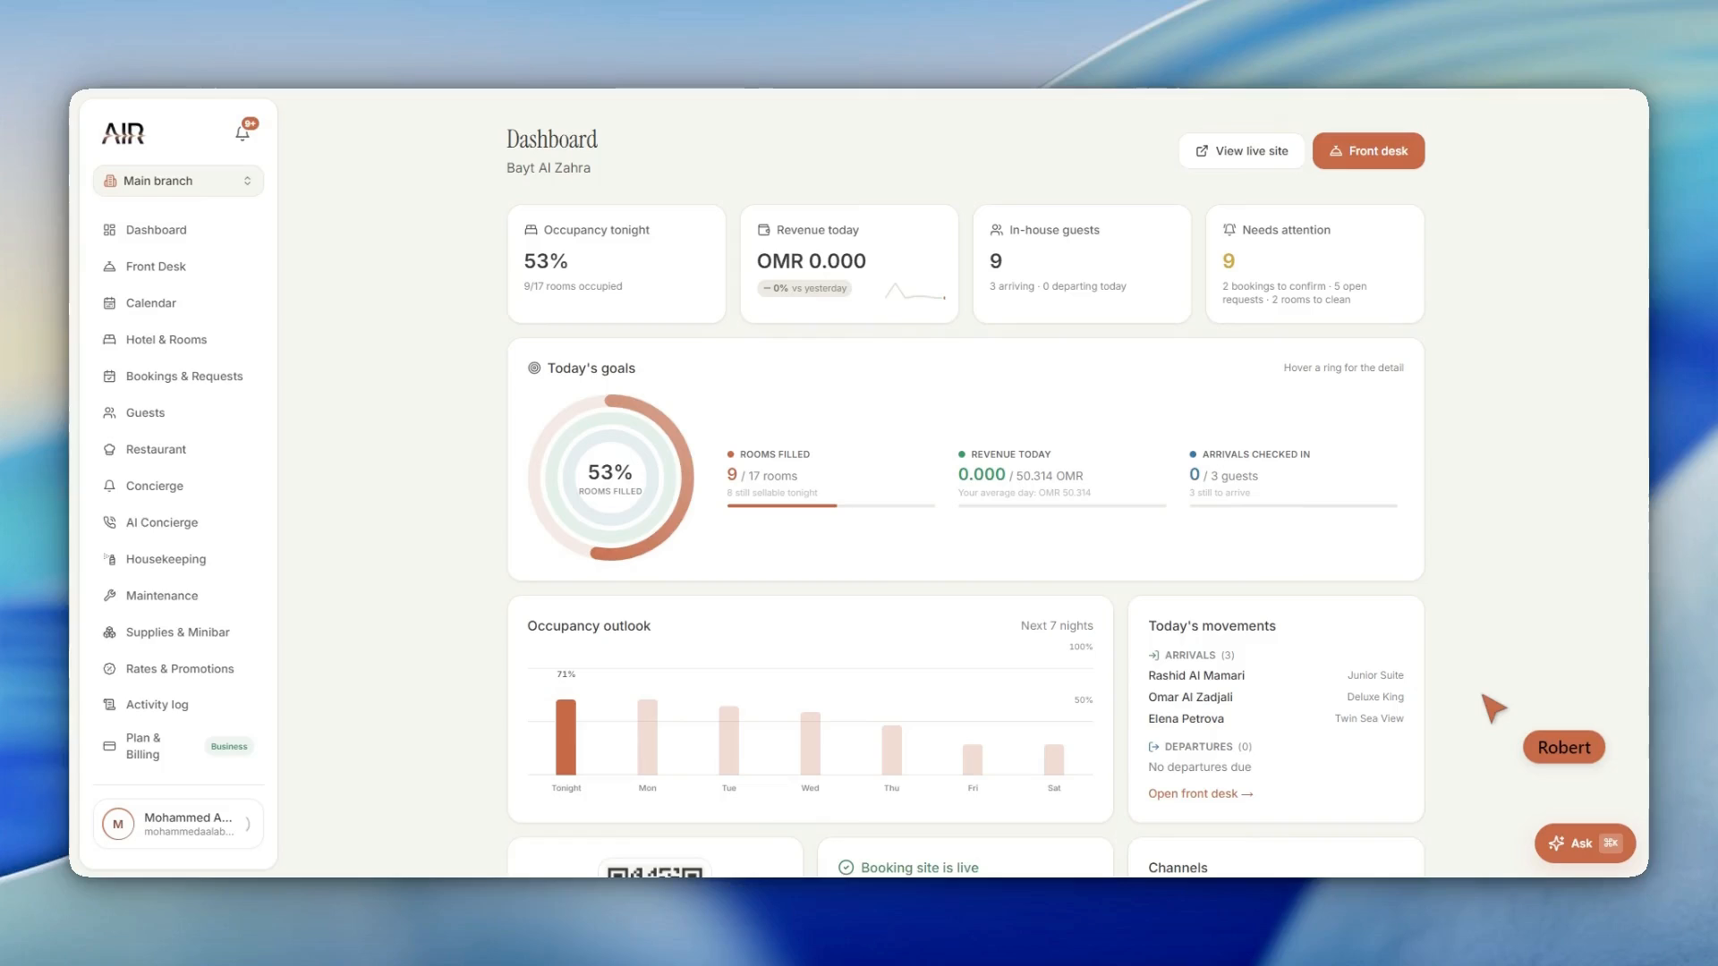1718x966 pixels.
Task: Click the Bookings & Requests icon
Action: [109, 377]
